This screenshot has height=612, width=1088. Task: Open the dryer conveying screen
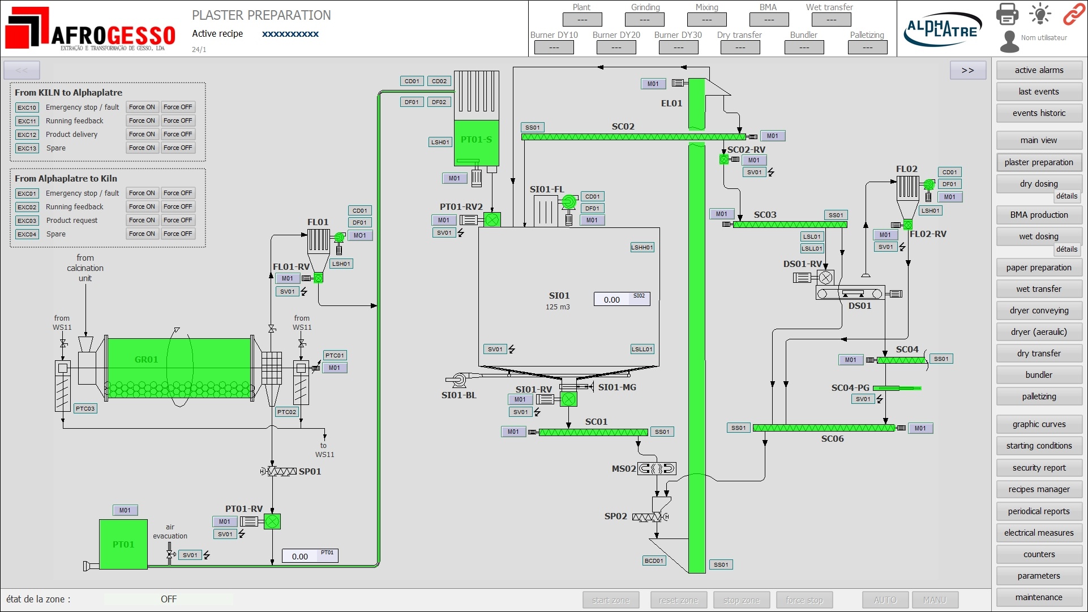[x=1039, y=311]
